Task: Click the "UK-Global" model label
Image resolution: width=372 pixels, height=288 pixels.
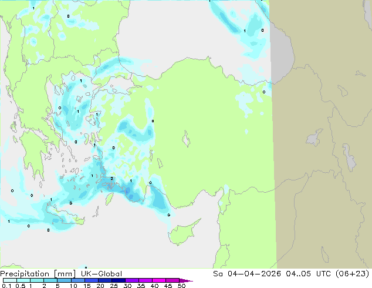Action: tap(102, 274)
